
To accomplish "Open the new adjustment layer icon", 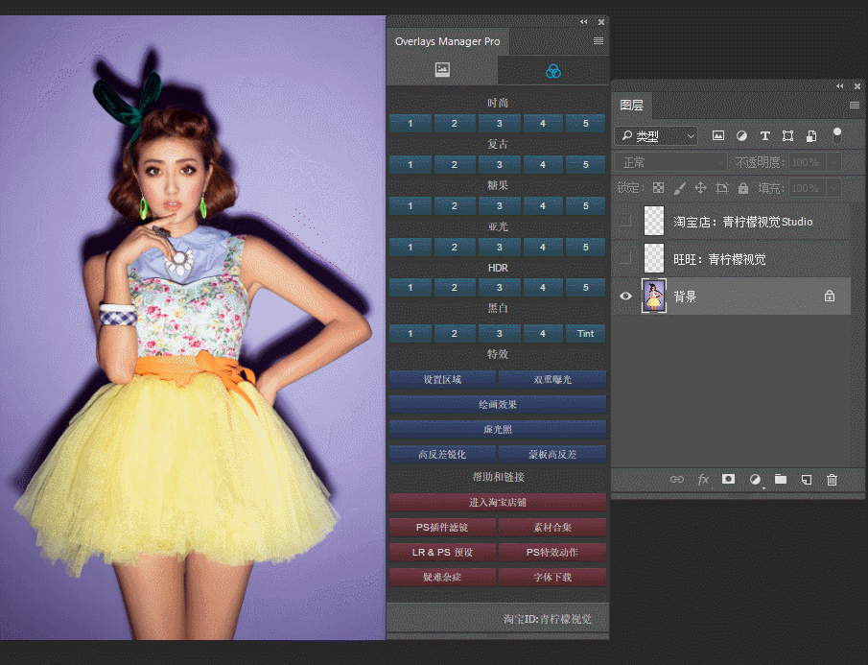I will [x=755, y=480].
